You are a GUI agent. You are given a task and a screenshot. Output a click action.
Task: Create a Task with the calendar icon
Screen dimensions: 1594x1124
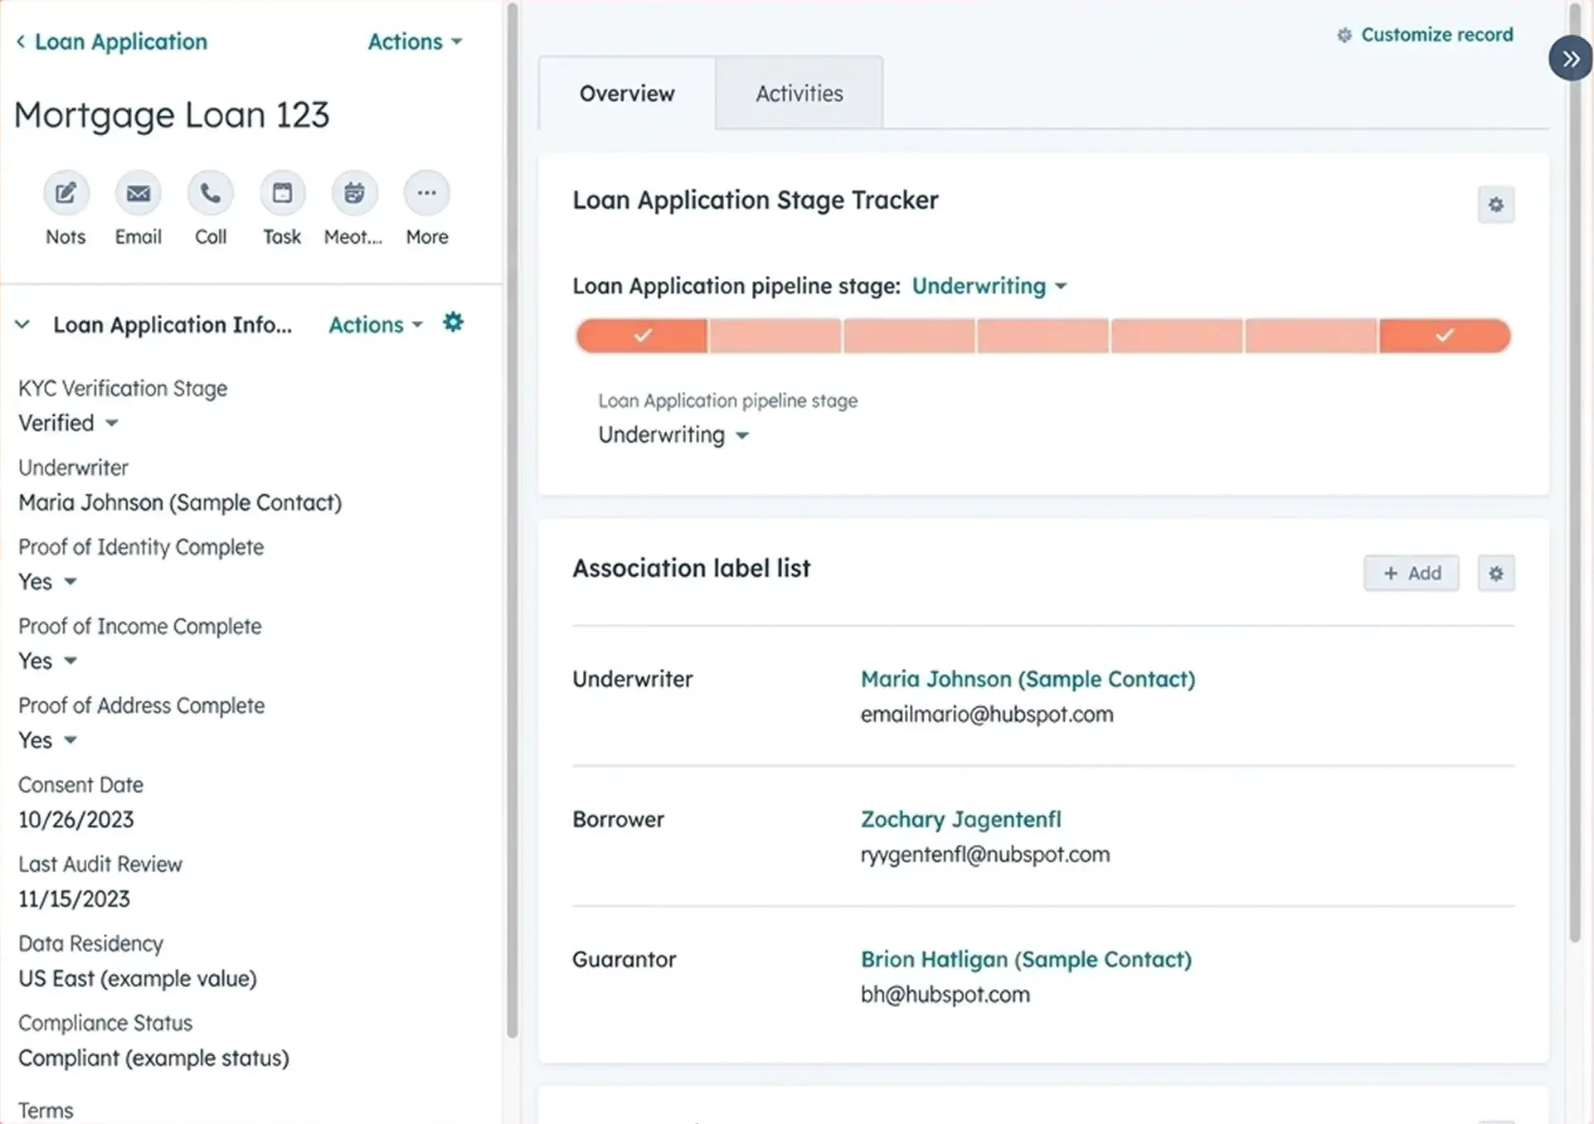pos(282,193)
